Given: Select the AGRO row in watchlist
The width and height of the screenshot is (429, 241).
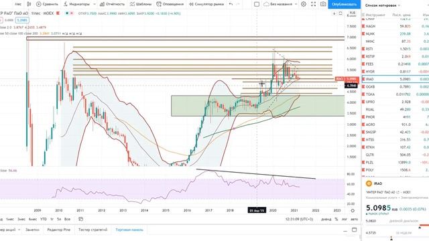Looking at the screenshot, I should pos(395,125).
